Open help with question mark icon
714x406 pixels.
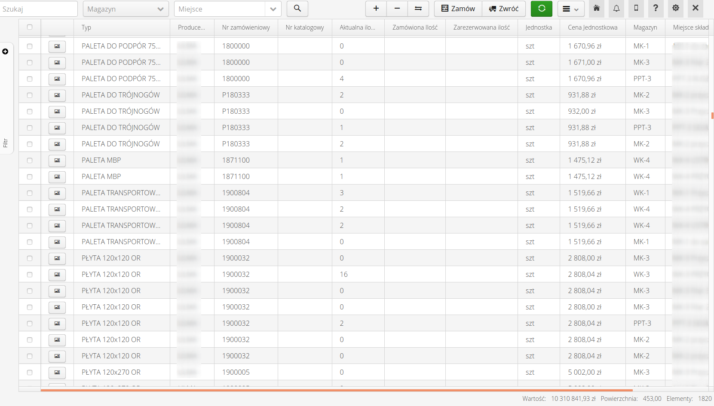(656, 8)
